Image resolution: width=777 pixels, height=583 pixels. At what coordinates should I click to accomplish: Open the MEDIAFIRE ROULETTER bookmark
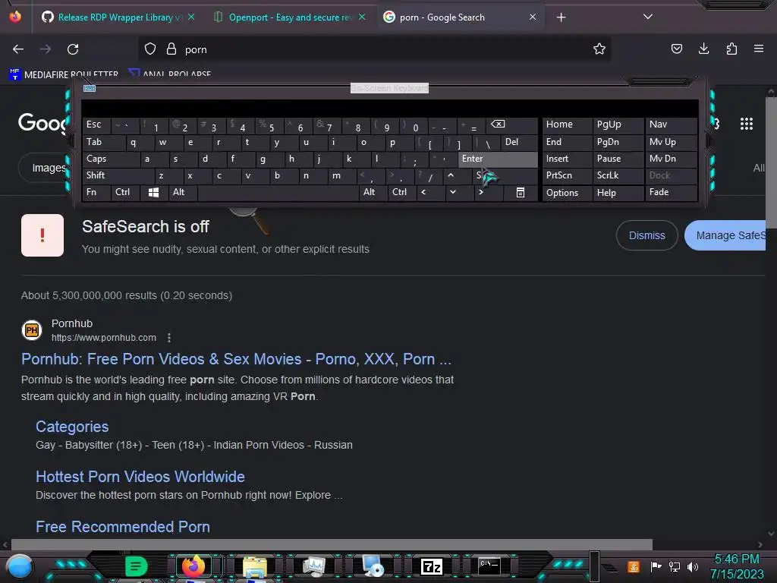[x=64, y=74]
